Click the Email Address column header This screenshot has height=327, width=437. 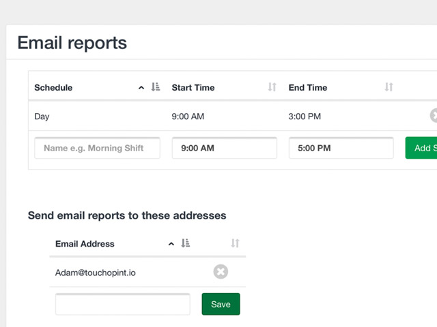tap(85, 244)
